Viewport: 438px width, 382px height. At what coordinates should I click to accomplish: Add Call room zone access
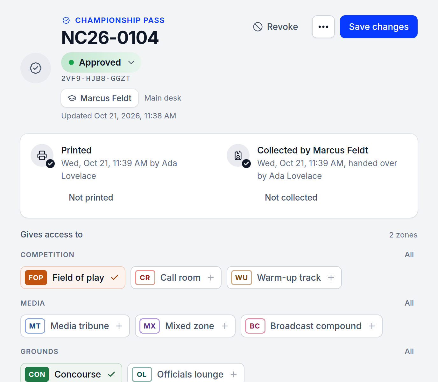pos(176,278)
